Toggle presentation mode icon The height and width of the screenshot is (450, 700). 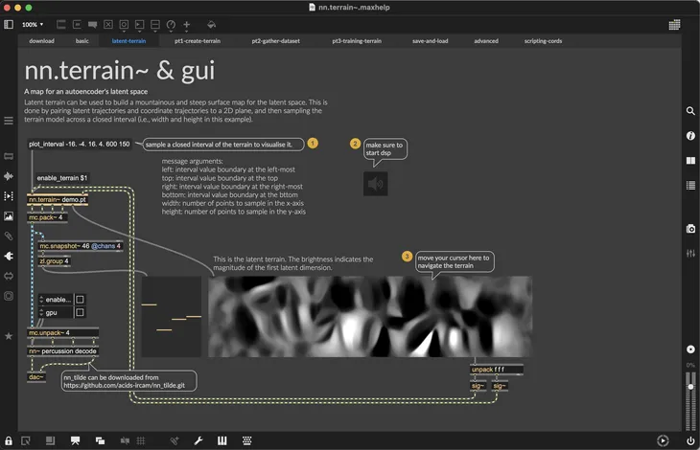(x=75, y=441)
